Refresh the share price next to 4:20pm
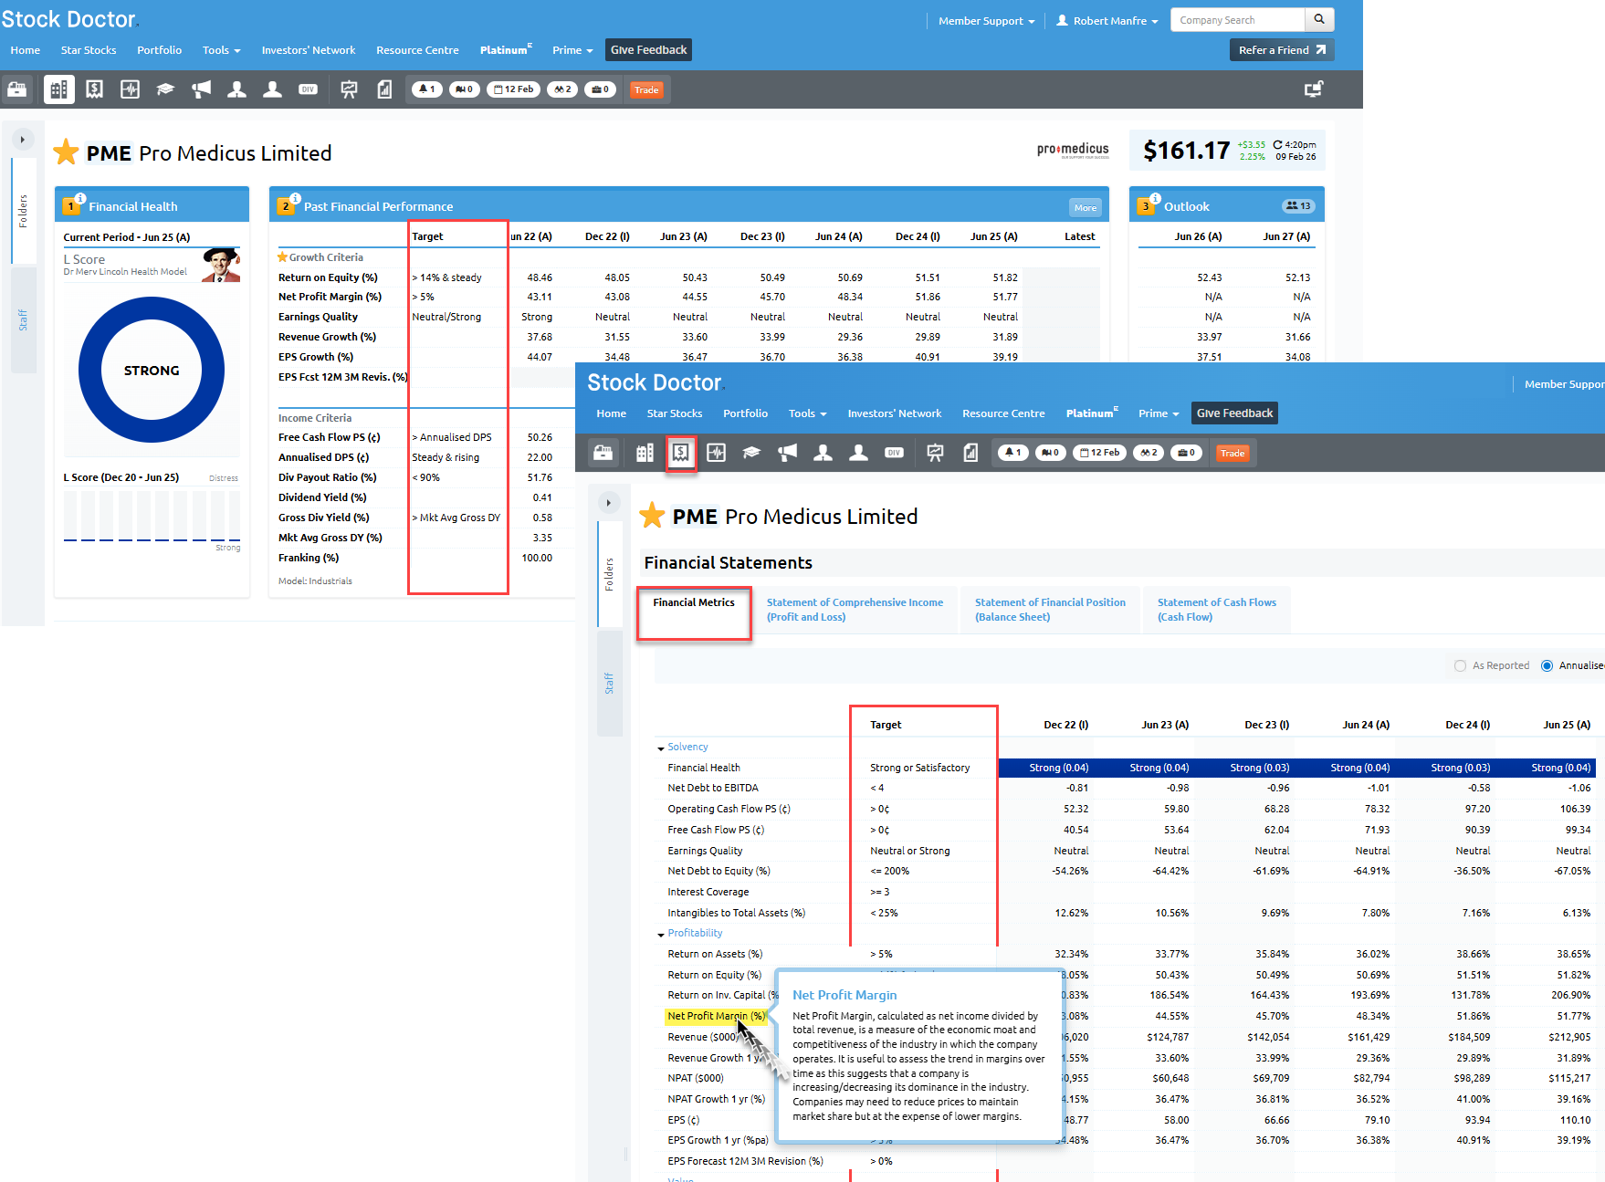Screen dimensions: 1605x1182 click(1277, 144)
